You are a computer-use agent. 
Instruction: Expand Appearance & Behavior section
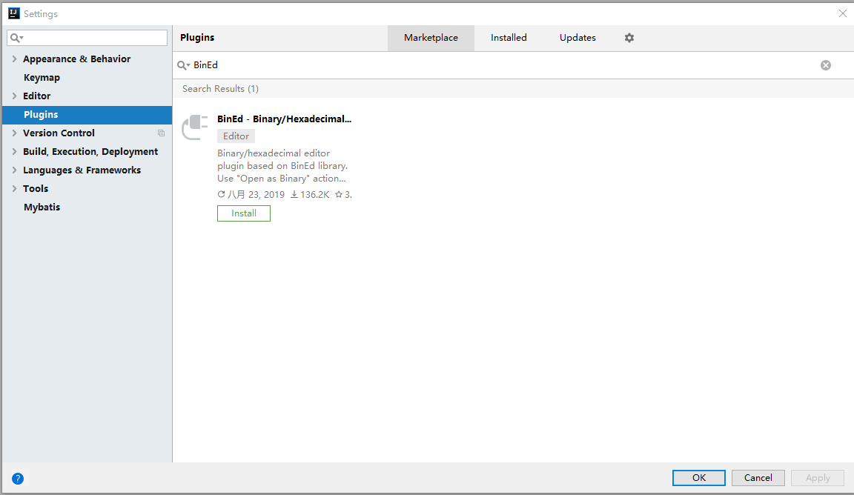click(x=14, y=59)
